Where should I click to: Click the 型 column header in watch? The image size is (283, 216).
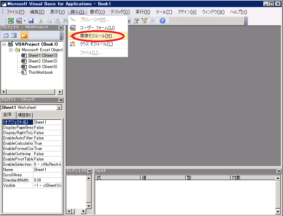coord(208,177)
